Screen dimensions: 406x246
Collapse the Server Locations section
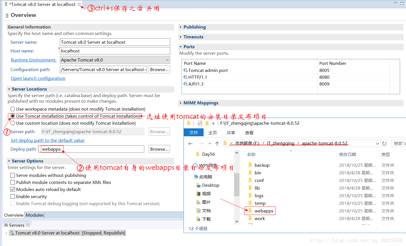[x=9, y=89]
